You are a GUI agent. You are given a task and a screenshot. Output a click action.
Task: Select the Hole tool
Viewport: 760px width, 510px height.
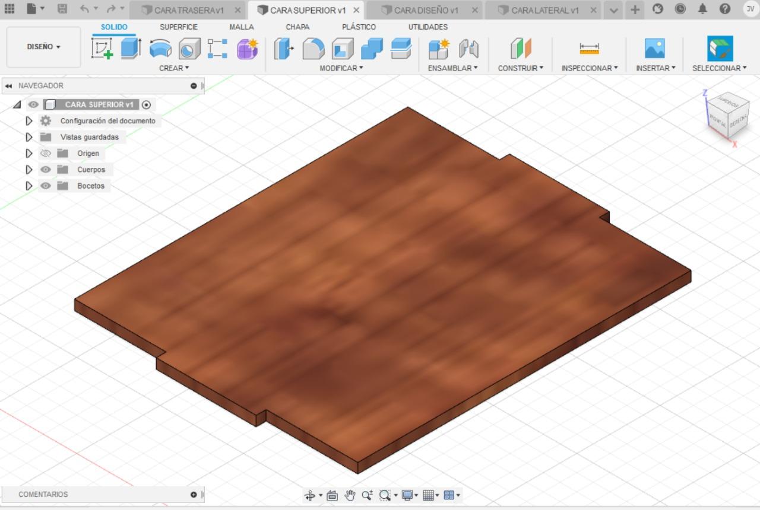(189, 49)
